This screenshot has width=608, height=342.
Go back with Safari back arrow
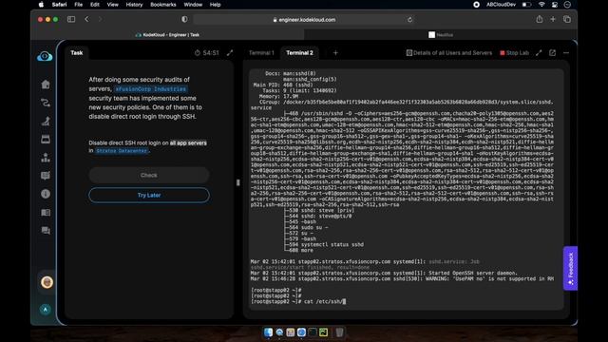coord(86,19)
